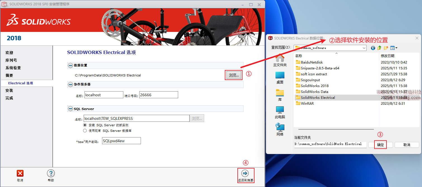Click the tew user password field
Screen dimensions: 422x187
121,141
